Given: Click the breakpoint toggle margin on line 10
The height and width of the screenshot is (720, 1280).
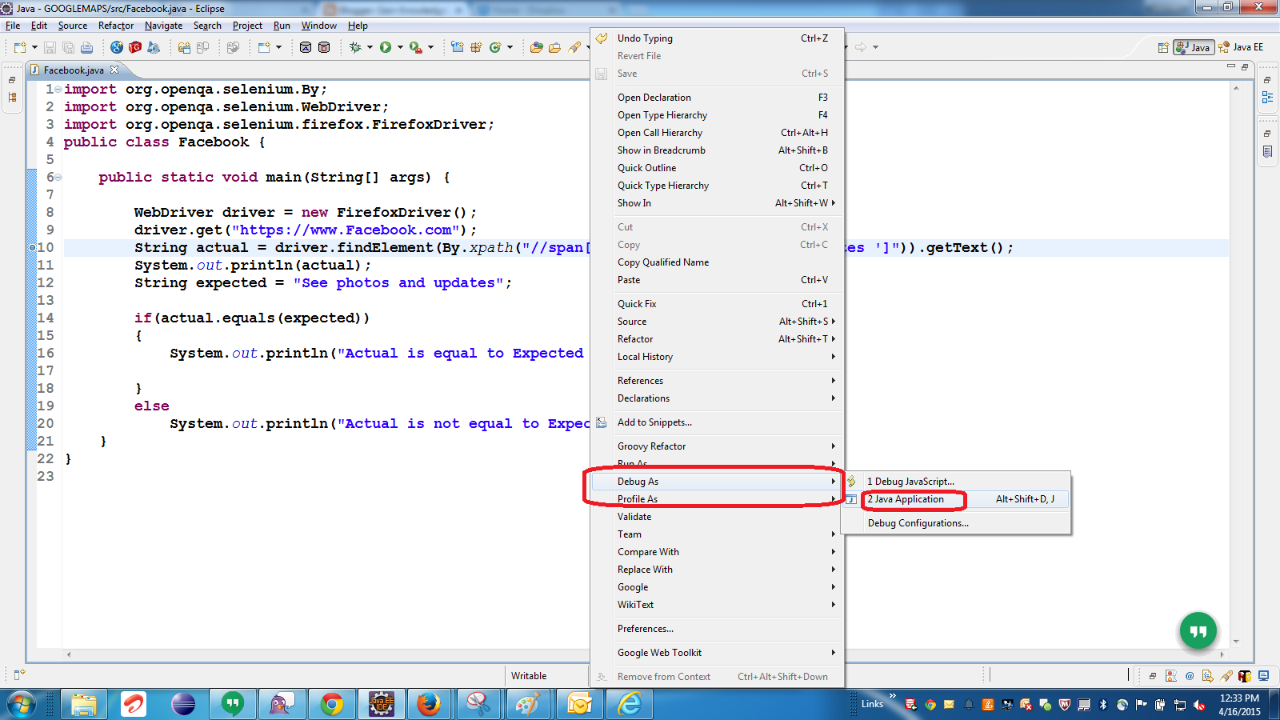Looking at the screenshot, I should pos(30,248).
